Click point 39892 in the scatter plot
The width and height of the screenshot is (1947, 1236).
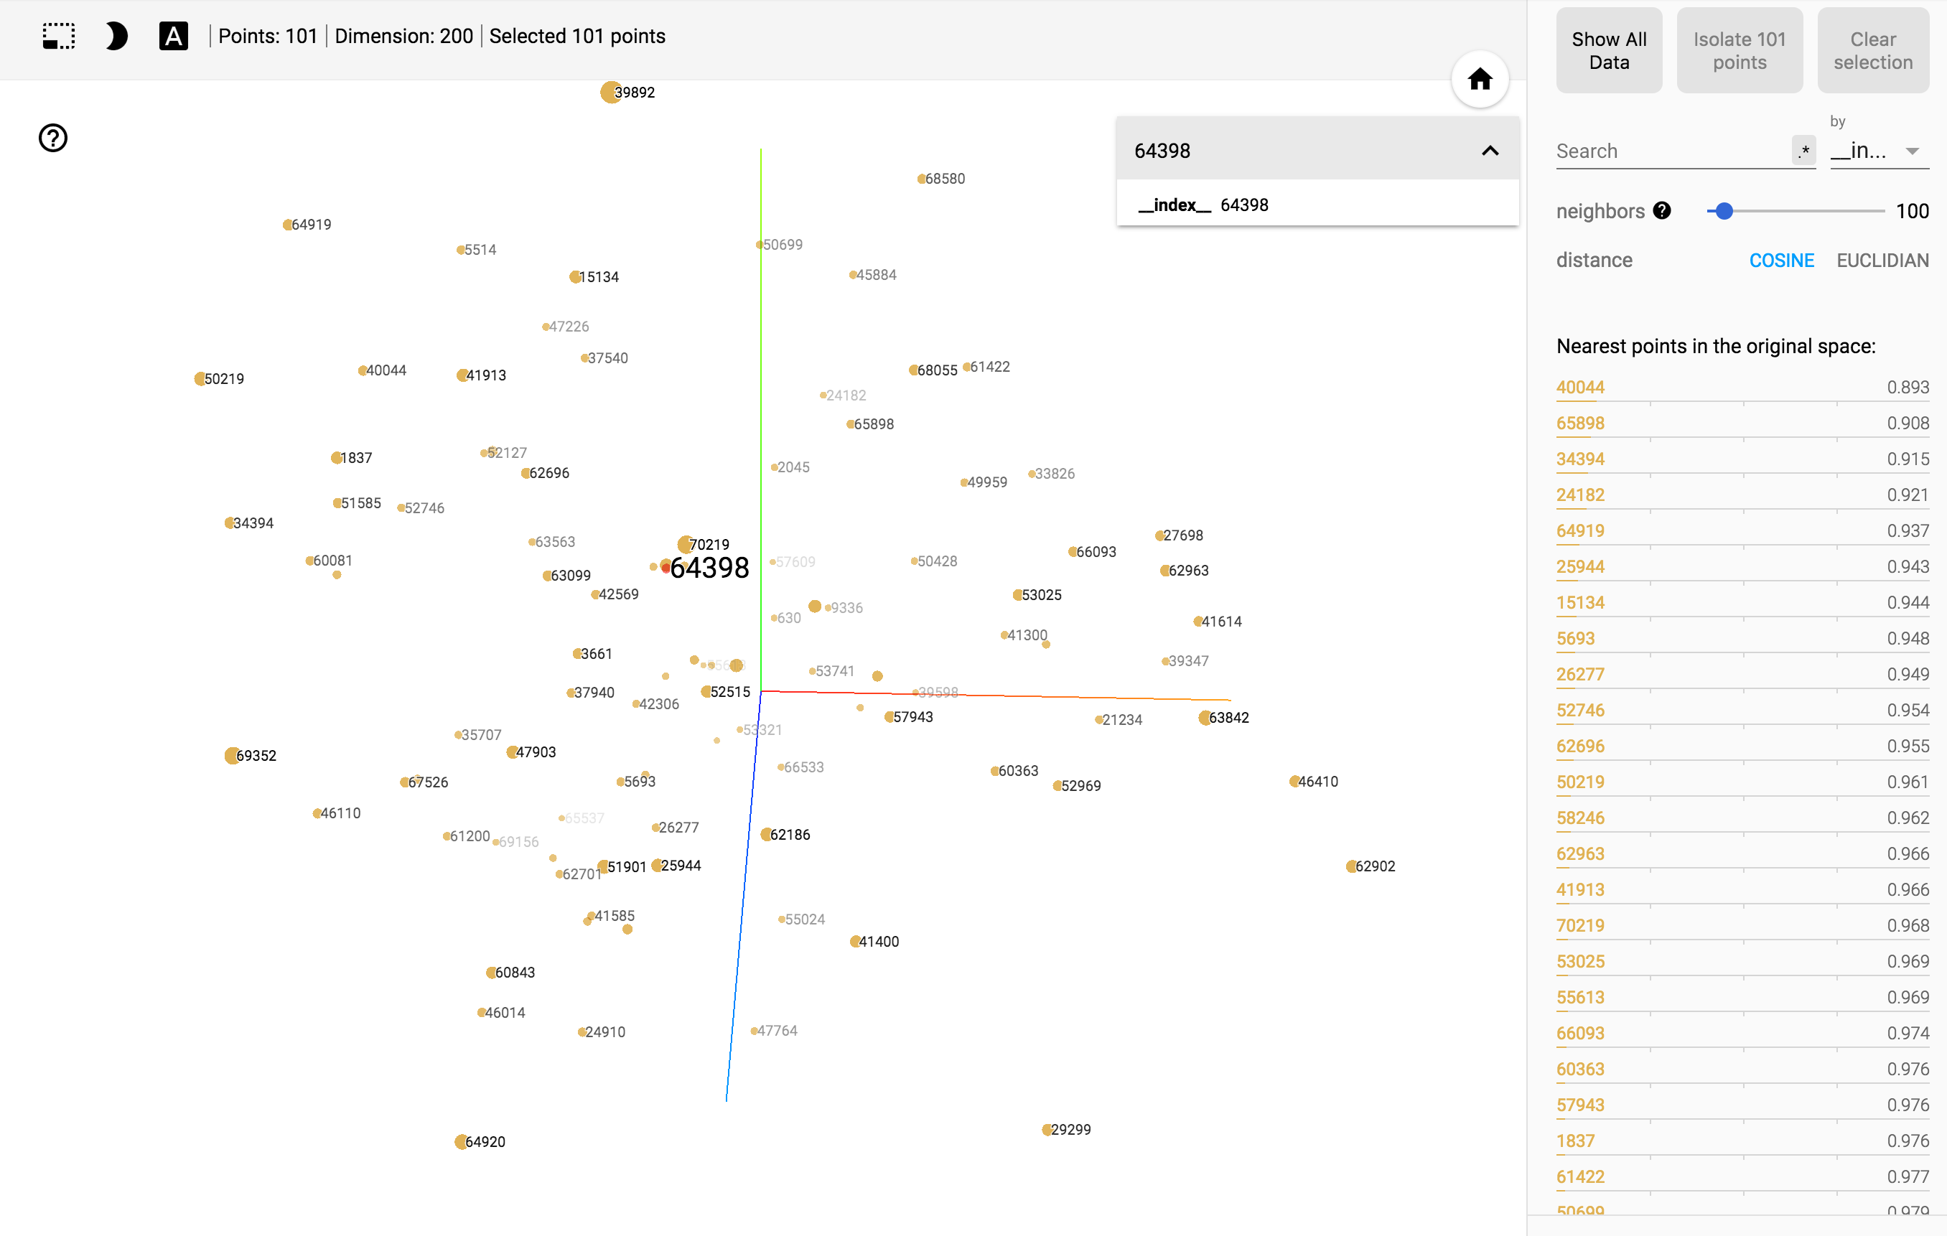610,92
